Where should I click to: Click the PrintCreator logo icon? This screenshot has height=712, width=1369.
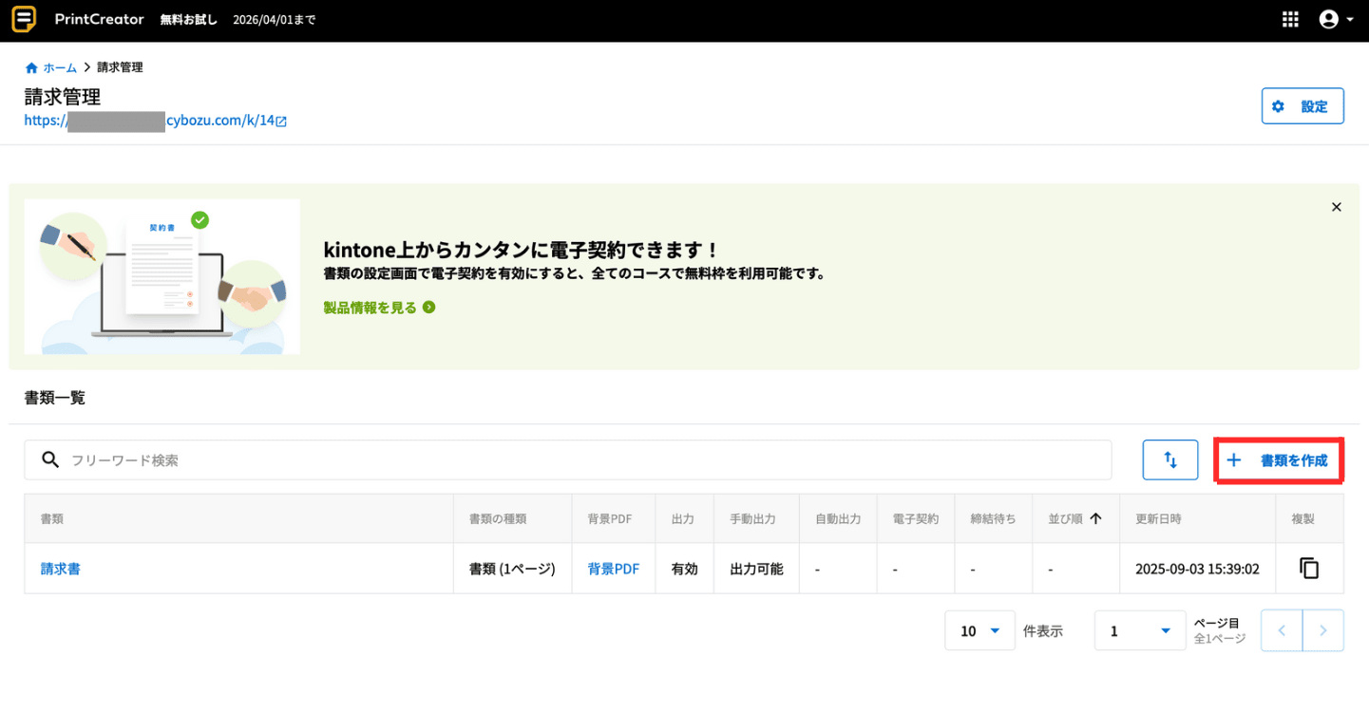coord(24,19)
